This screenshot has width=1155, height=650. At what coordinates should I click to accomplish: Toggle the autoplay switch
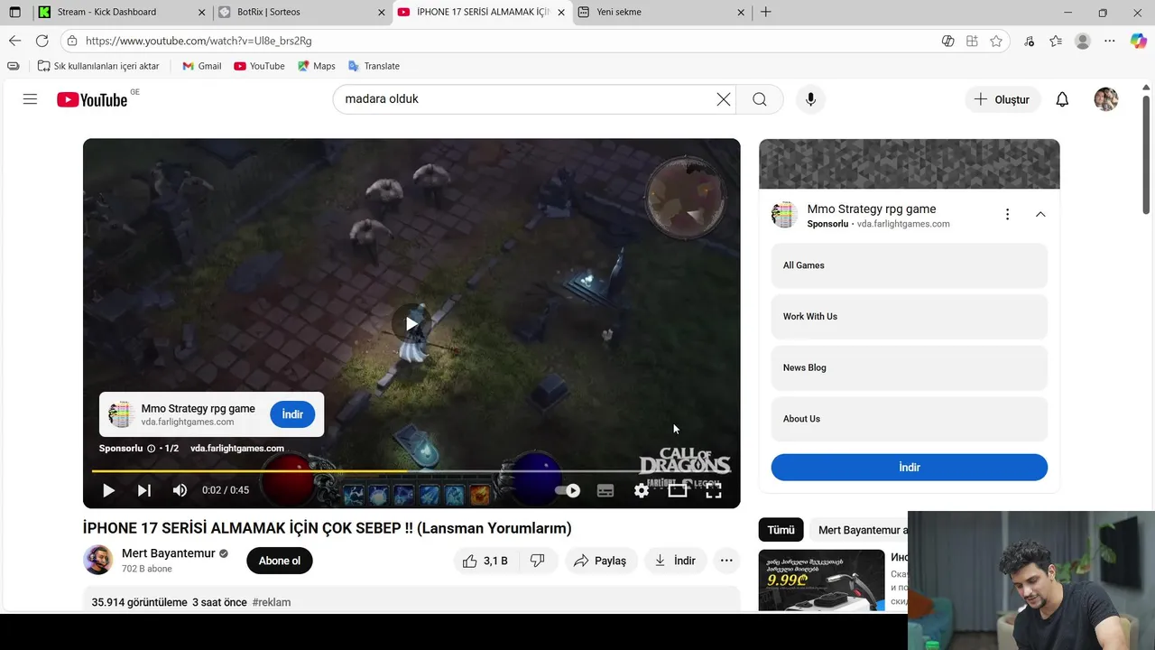pyautogui.click(x=568, y=490)
